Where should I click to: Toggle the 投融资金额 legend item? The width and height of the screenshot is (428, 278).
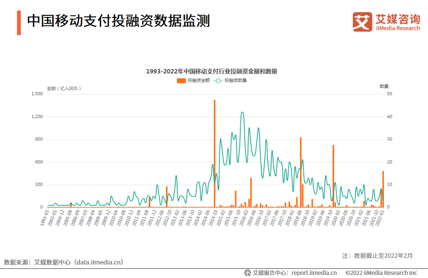(x=193, y=80)
